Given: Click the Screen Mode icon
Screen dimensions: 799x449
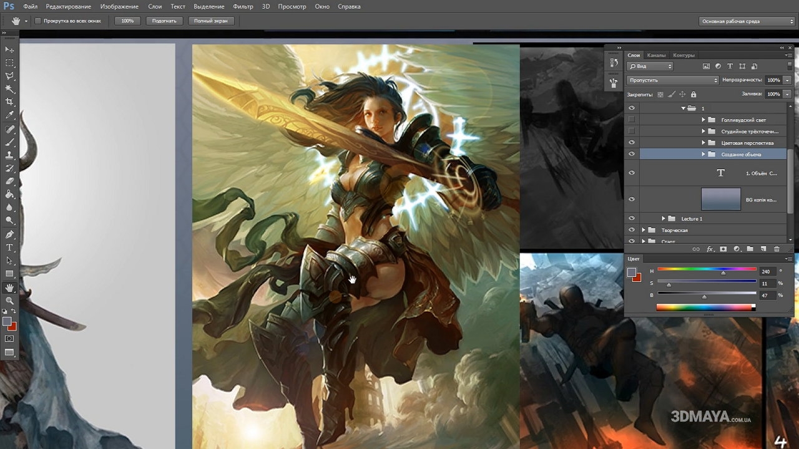Looking at the screenshot, I should (9, 353).
